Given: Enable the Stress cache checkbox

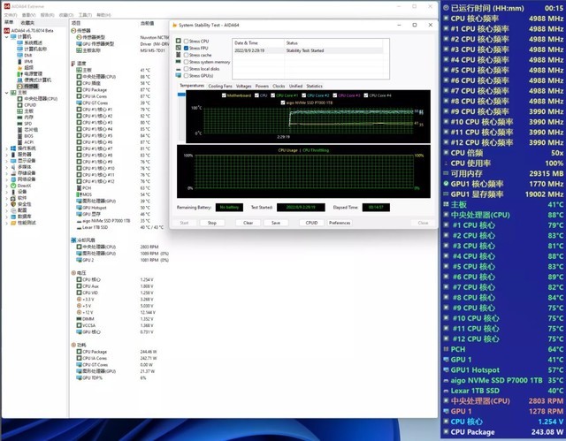Looking at the screenshot, I should click(x=187, y=55).
